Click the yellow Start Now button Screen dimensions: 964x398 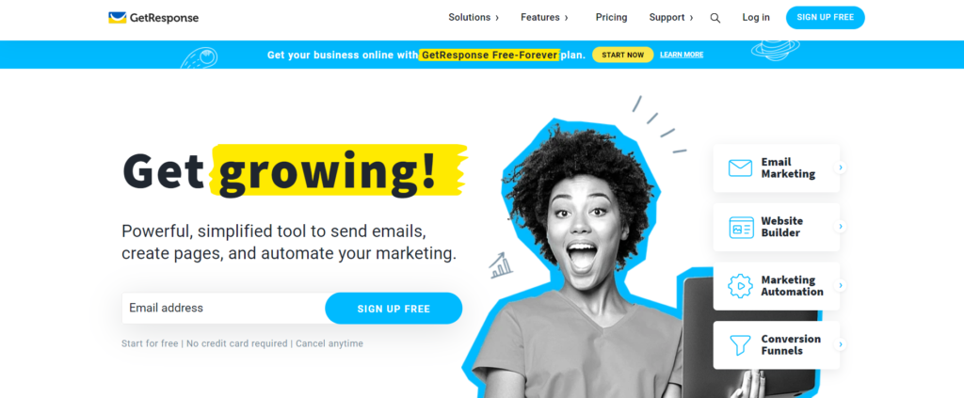[623, 55]
